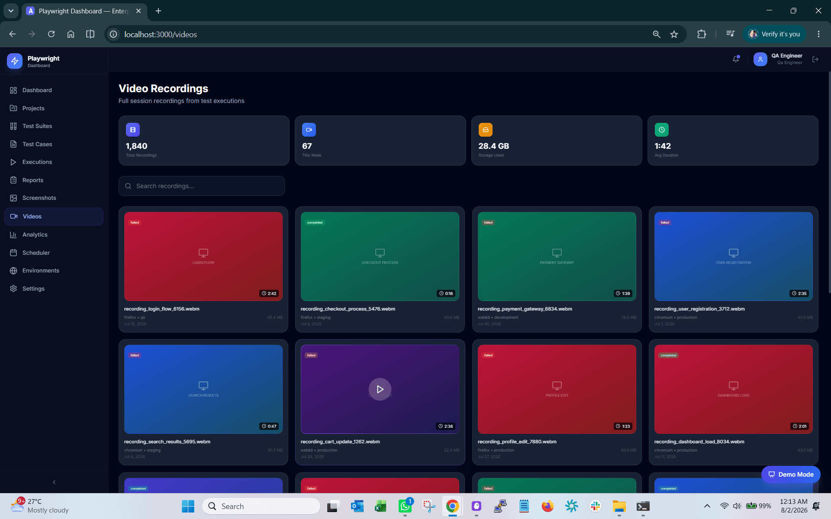Open the browser extensions menu
831x519 pixels.
click(702, 34)
